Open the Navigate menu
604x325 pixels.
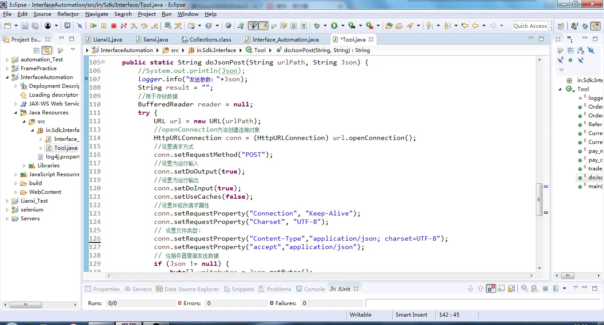[97, 14]
